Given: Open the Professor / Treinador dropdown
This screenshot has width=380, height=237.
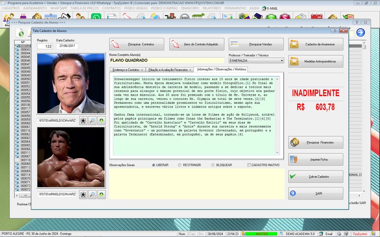Looking at the screenshot, I should [x=282, y=61].
